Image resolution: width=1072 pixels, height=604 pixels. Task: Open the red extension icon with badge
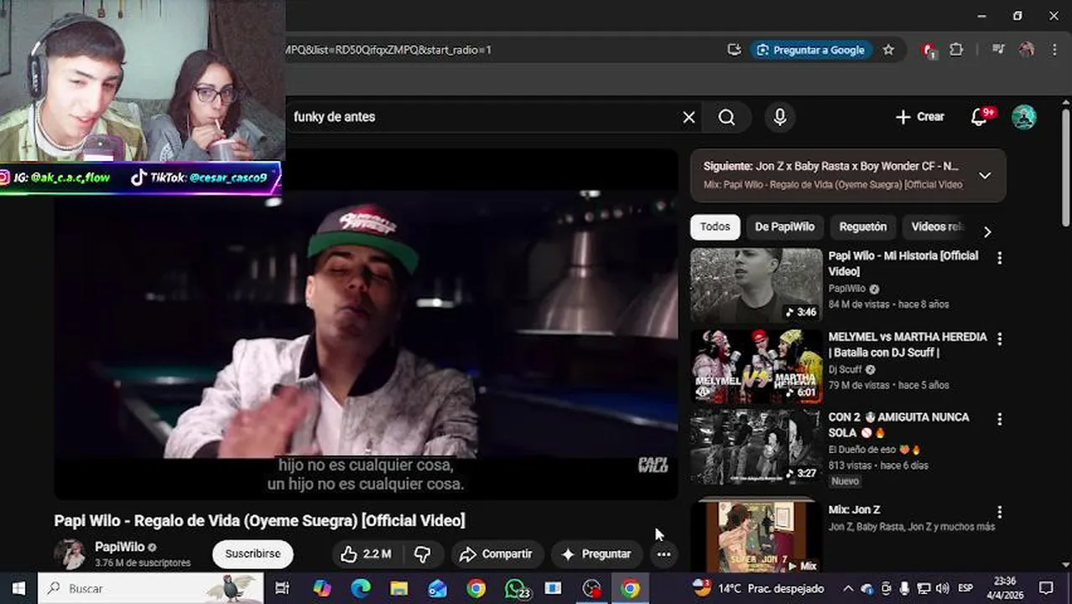pos(929,50)
